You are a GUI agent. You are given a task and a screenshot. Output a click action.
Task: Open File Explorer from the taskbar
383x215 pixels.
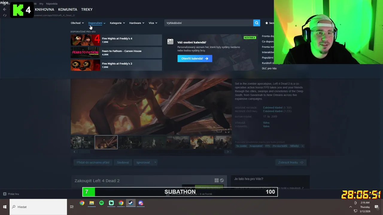click(x=92, y=203)
